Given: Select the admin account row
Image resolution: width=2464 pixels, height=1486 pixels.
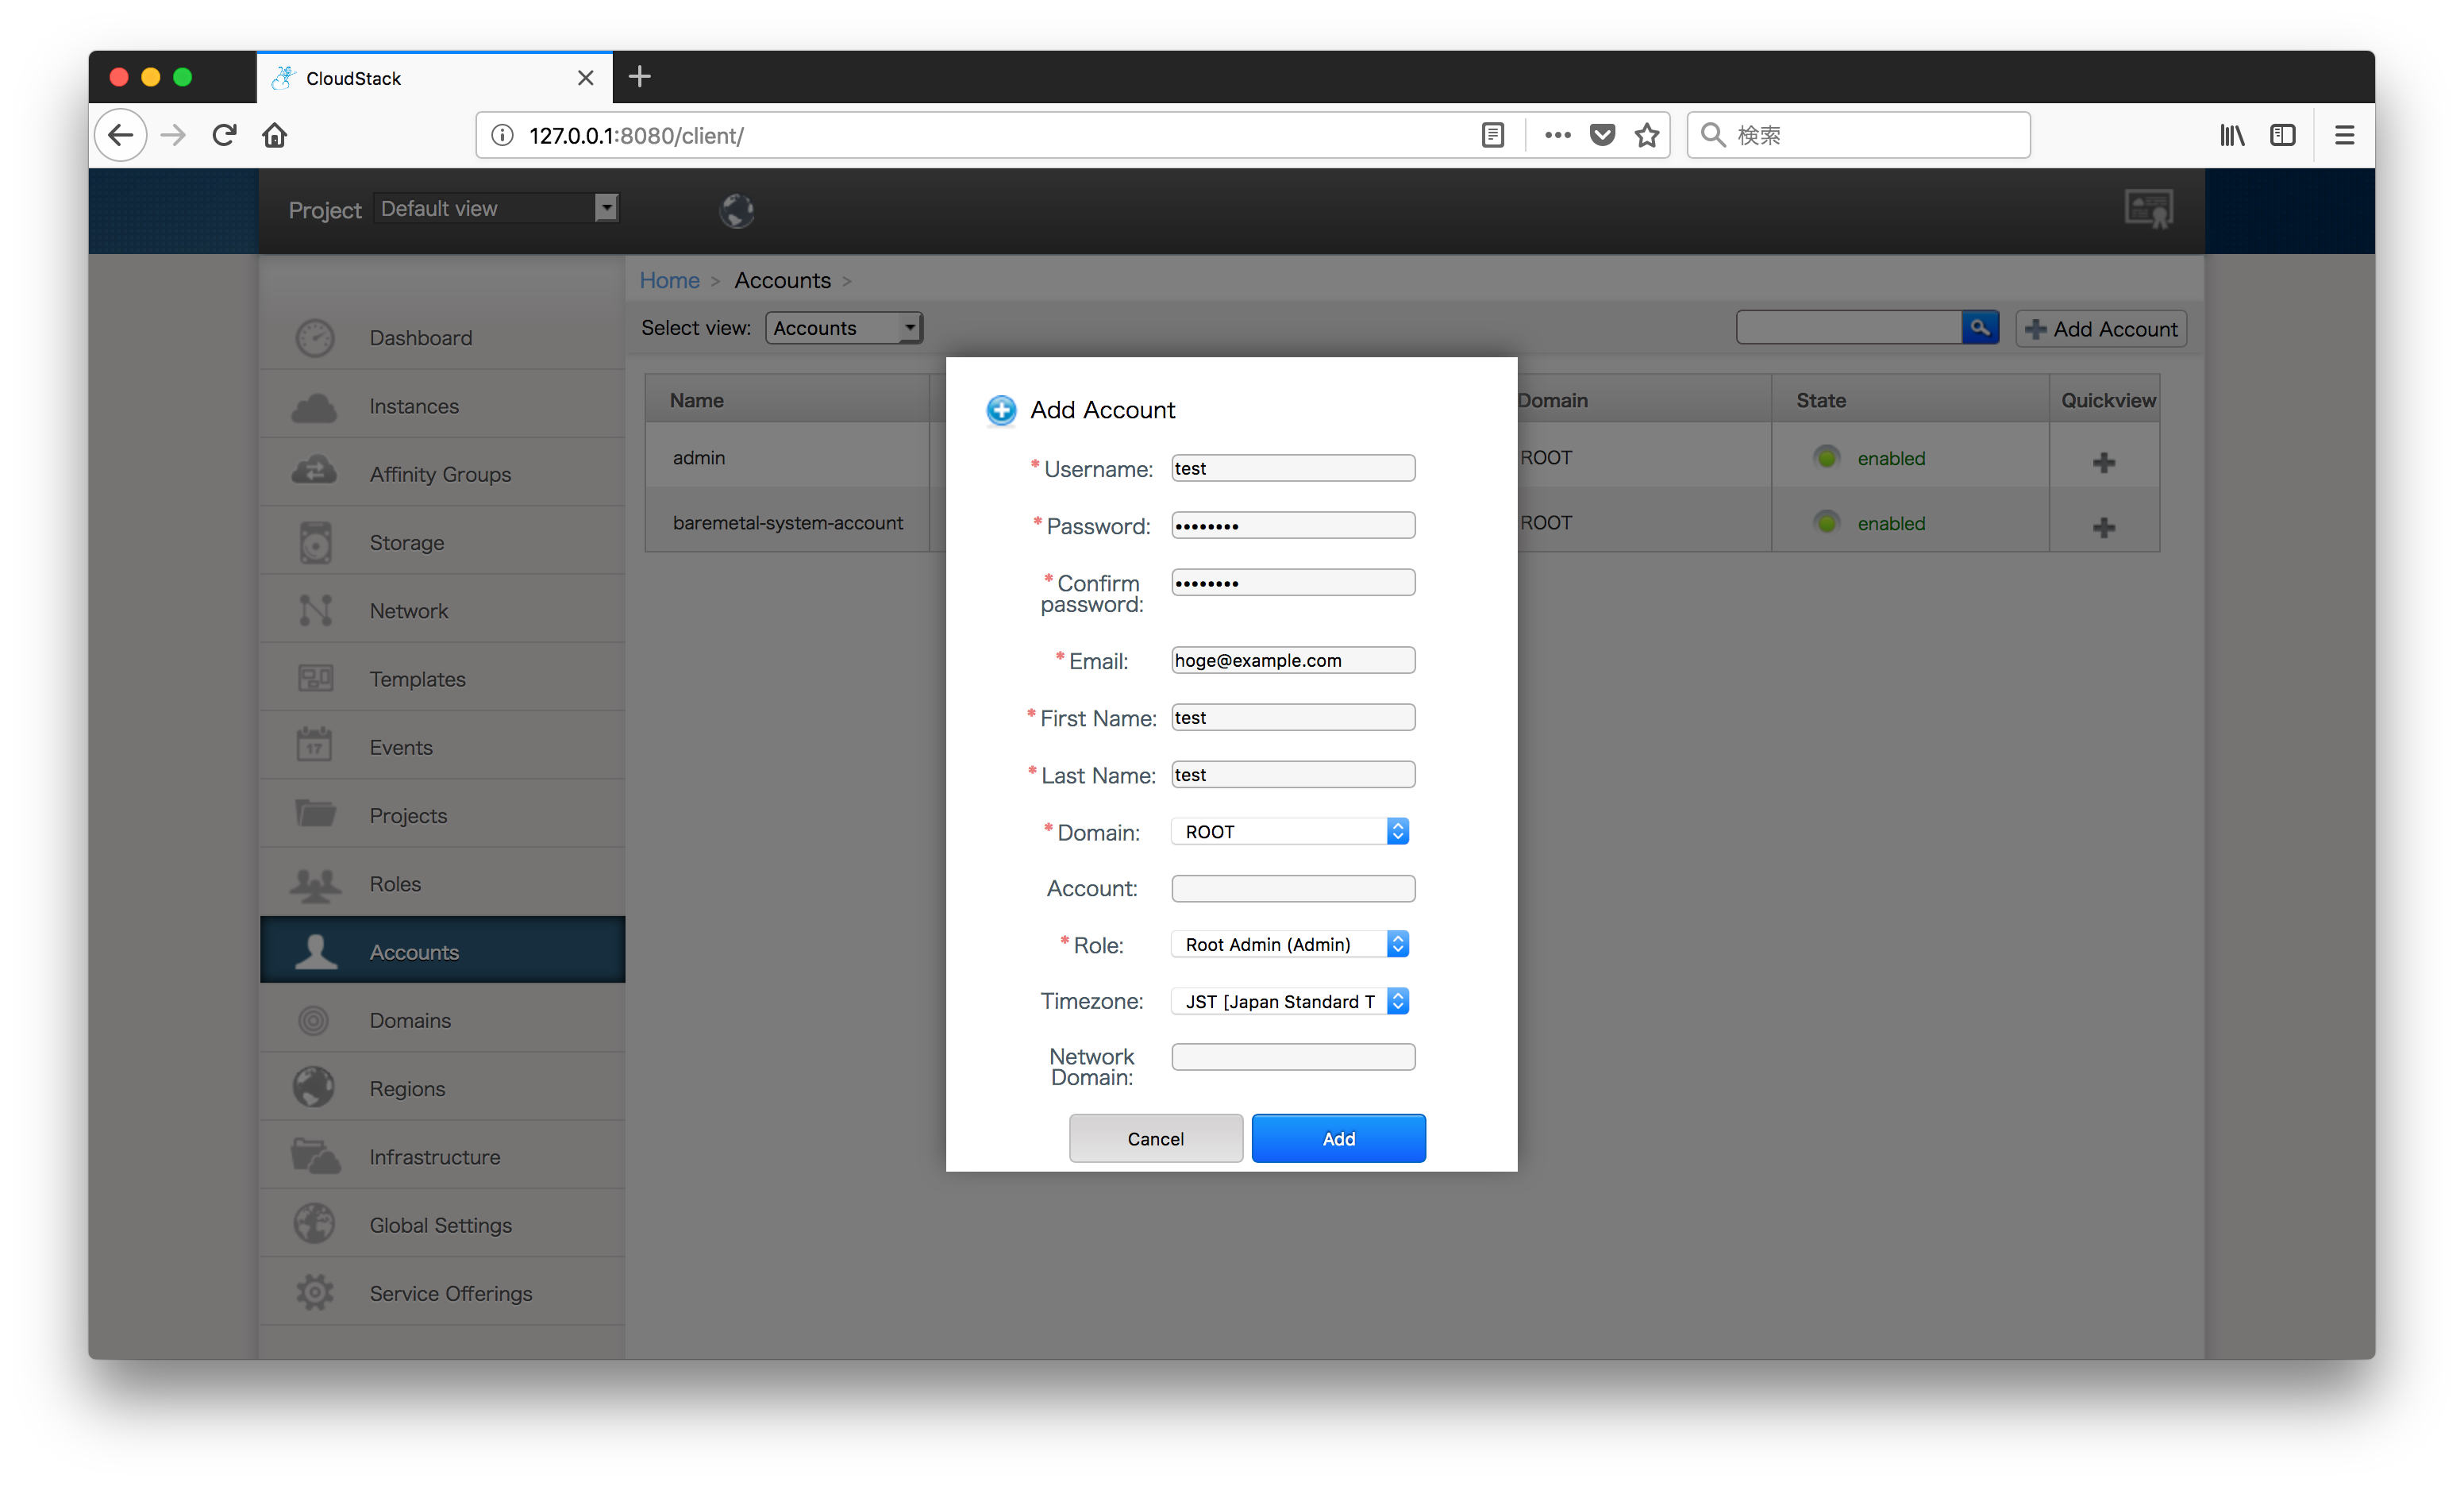Looking at the screenshot, I should coord(698,457).
